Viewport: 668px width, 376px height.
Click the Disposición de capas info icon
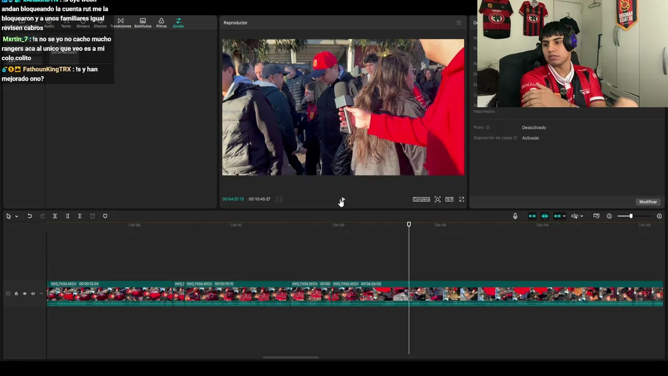515,138
